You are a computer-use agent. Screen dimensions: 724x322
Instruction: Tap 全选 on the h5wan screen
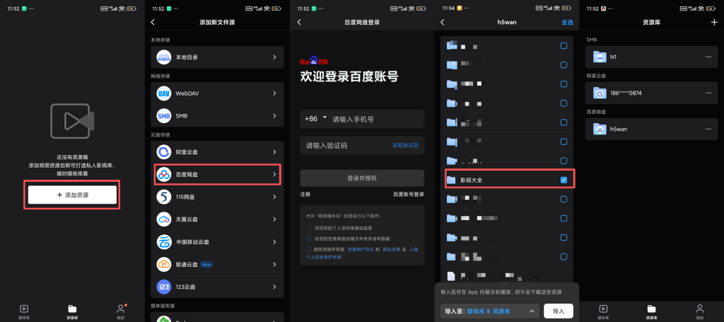567,22
